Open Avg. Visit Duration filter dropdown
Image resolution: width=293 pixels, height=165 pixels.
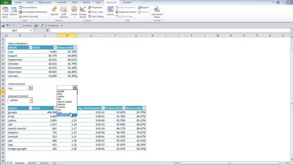pos(103,108)
